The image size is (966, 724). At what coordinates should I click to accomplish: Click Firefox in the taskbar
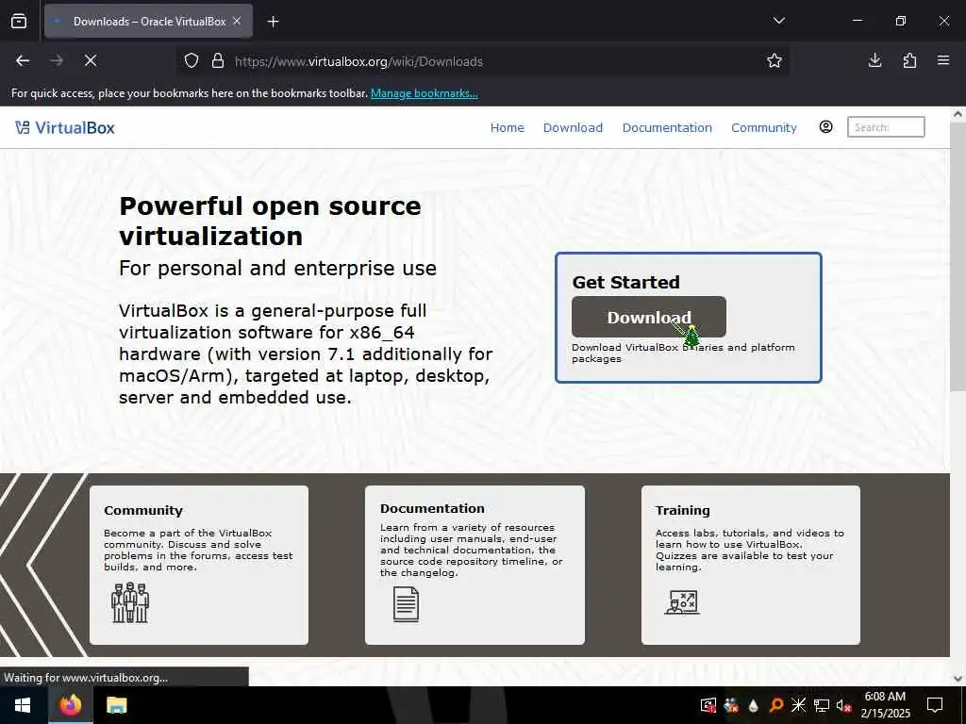pos(70,705)
